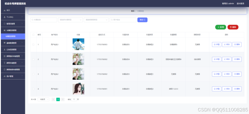Click 管理员 admin in the top bar

pyautogui.click(x=228, y=3)
